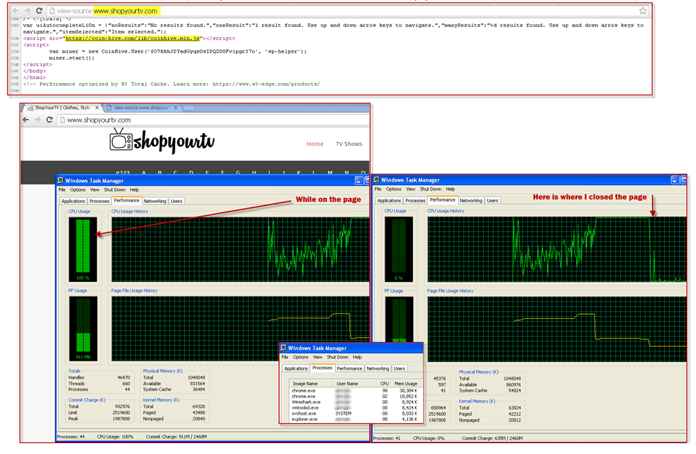This screenshot has height=454, width=696.
Task: Go forward in the shopyourtv.com browser window
Action: 38,120
